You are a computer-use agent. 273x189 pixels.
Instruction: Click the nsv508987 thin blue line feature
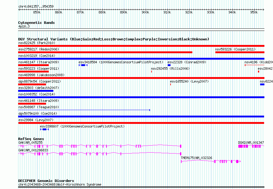point(84,110)
